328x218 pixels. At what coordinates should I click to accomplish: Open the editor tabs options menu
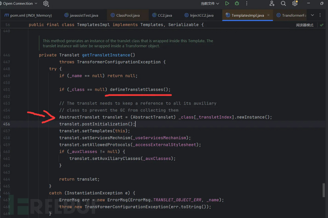point(320,15)
